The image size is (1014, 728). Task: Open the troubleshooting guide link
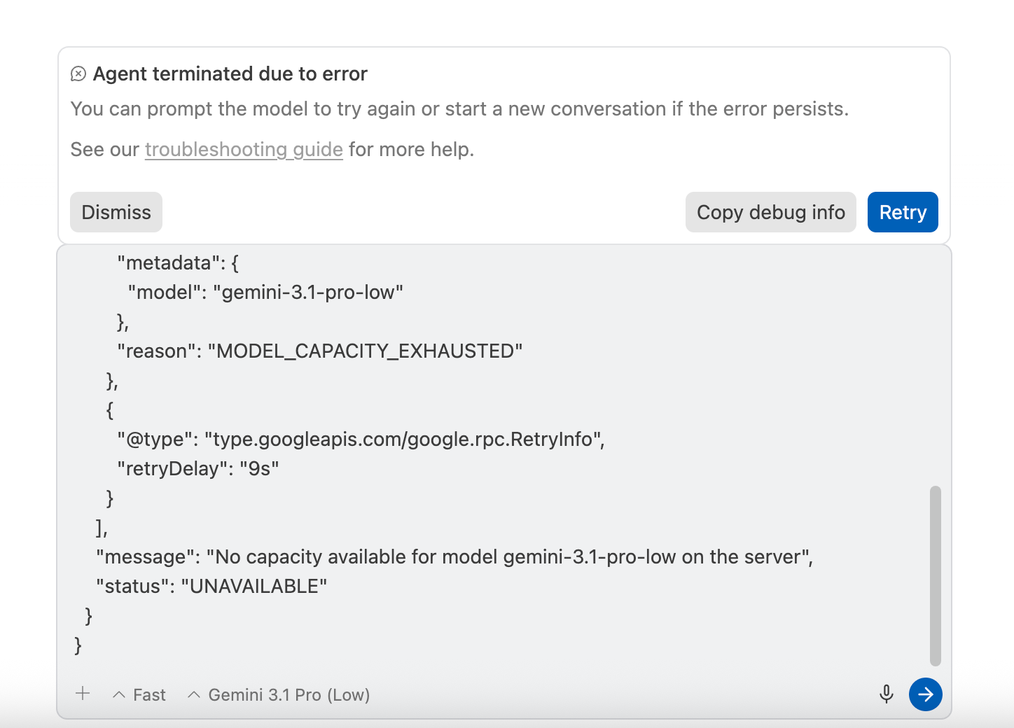point(244,150)
